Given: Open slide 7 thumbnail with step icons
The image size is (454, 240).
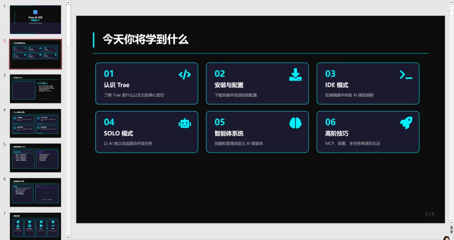Looking at the screenshot, I should (35, 227).
